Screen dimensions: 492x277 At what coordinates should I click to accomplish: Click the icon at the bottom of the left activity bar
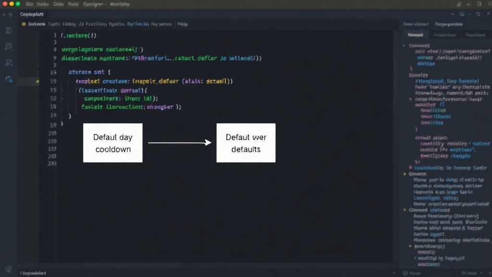pos(9,269)
